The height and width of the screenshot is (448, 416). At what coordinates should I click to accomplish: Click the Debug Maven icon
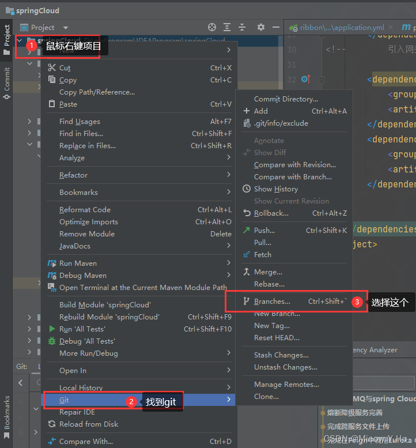pos(52,276)
